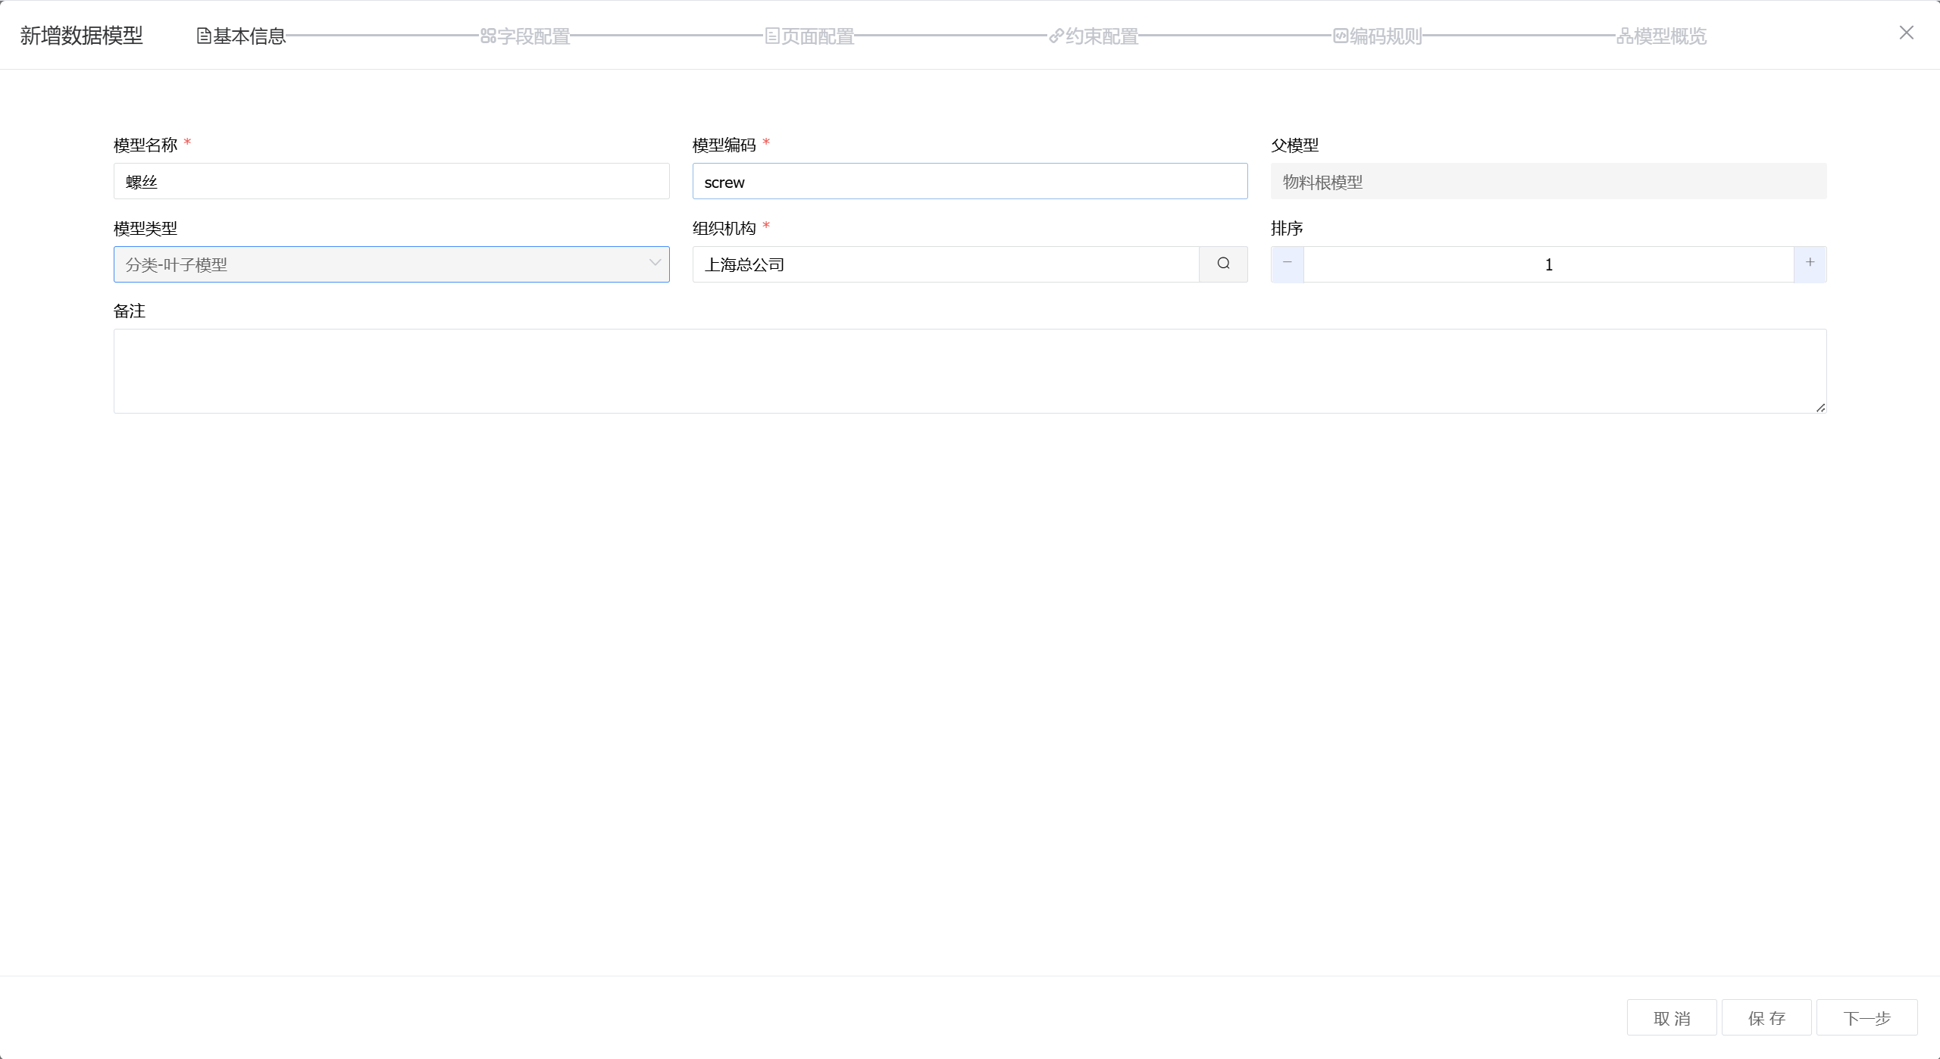Click the 基本信息 step document icon

tap(204, 36)
